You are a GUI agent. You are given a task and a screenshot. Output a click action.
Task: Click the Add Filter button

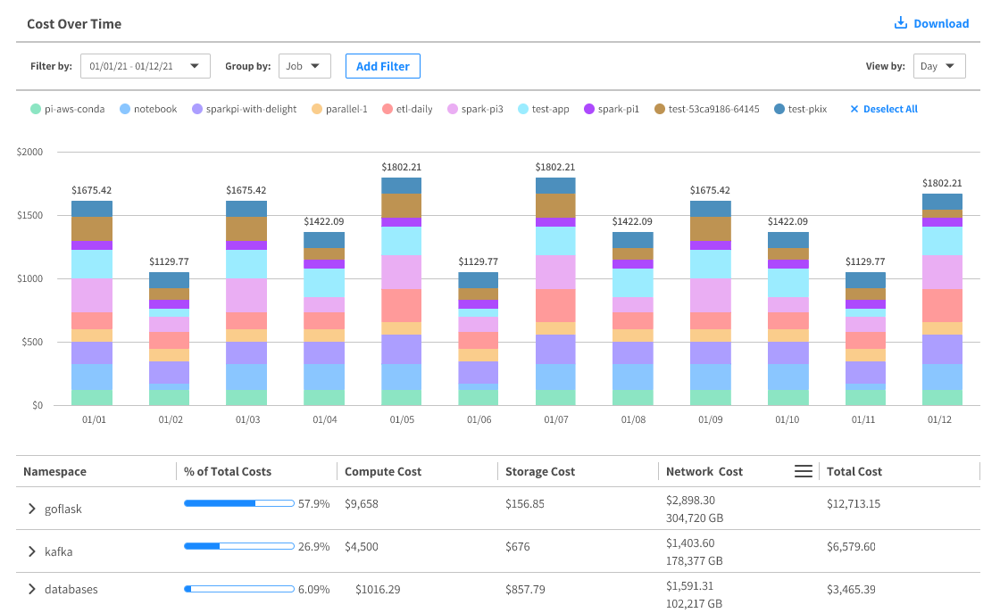coord(382,66)
